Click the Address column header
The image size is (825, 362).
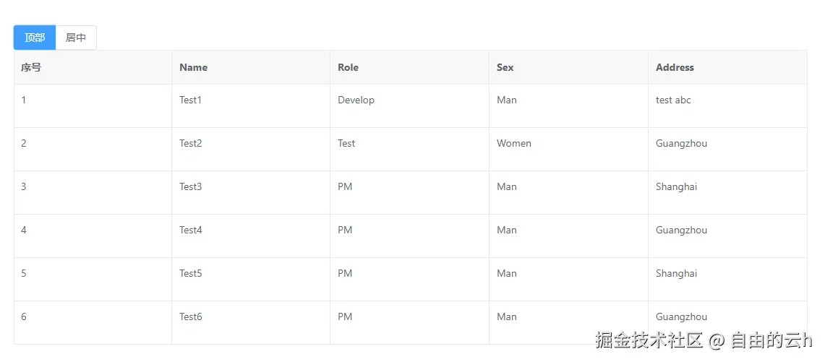pos(675,67)
